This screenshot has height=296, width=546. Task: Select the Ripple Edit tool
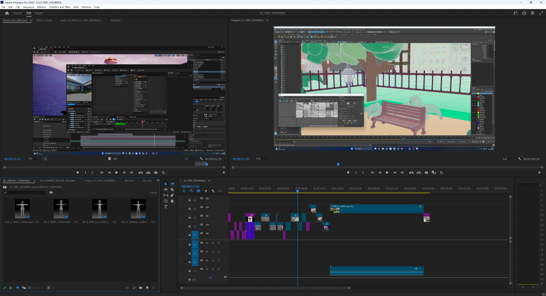click(166, 190)
